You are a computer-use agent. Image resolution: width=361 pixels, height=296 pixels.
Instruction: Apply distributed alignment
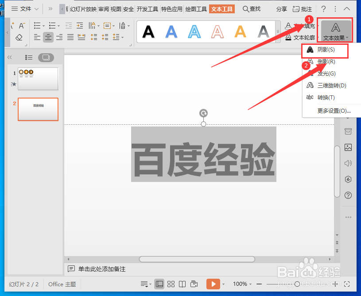coord(82,37)
